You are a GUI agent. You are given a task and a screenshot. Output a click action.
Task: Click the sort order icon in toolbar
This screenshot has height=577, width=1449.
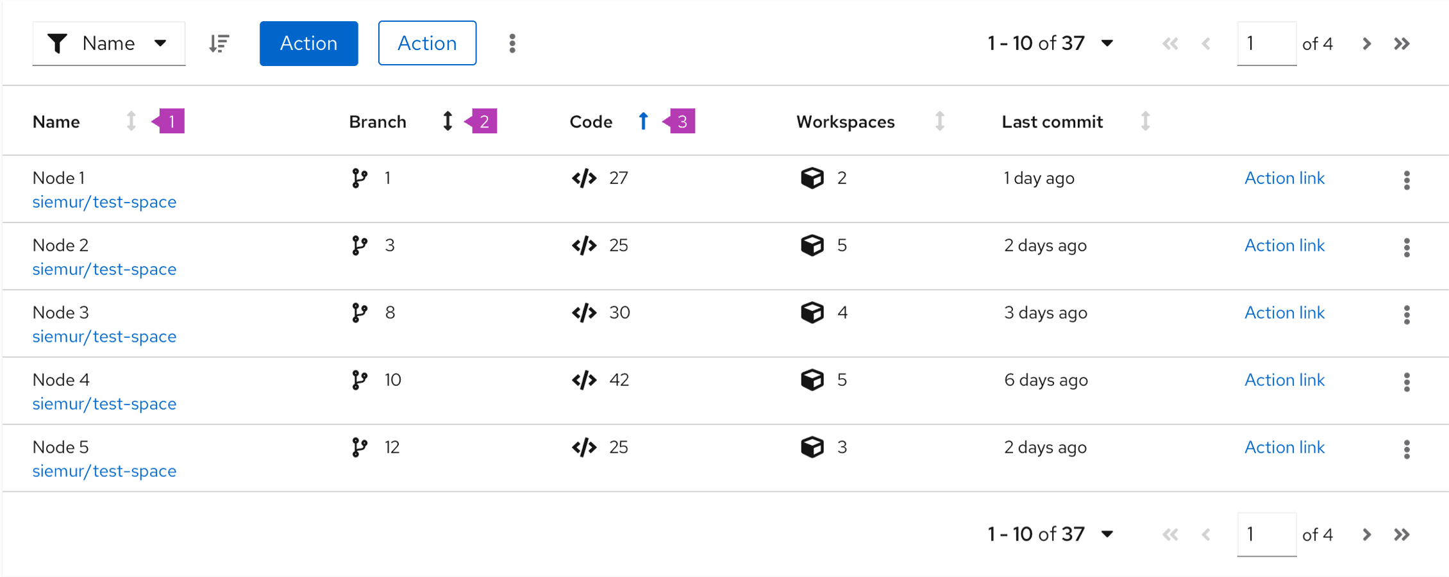219,44
